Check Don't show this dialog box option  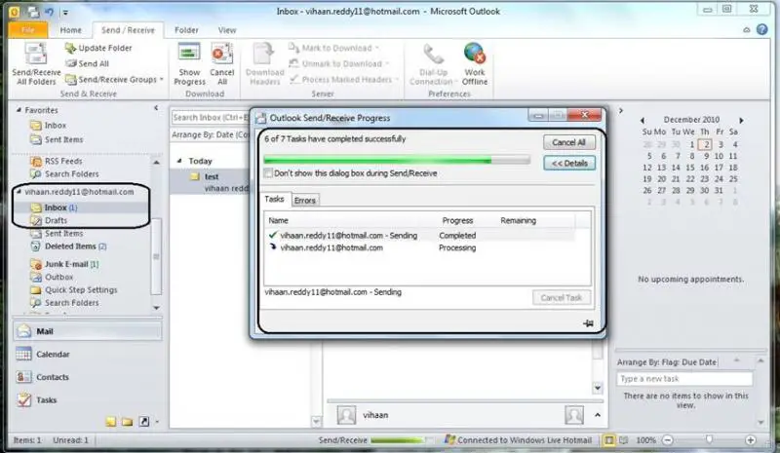[269, 173]
